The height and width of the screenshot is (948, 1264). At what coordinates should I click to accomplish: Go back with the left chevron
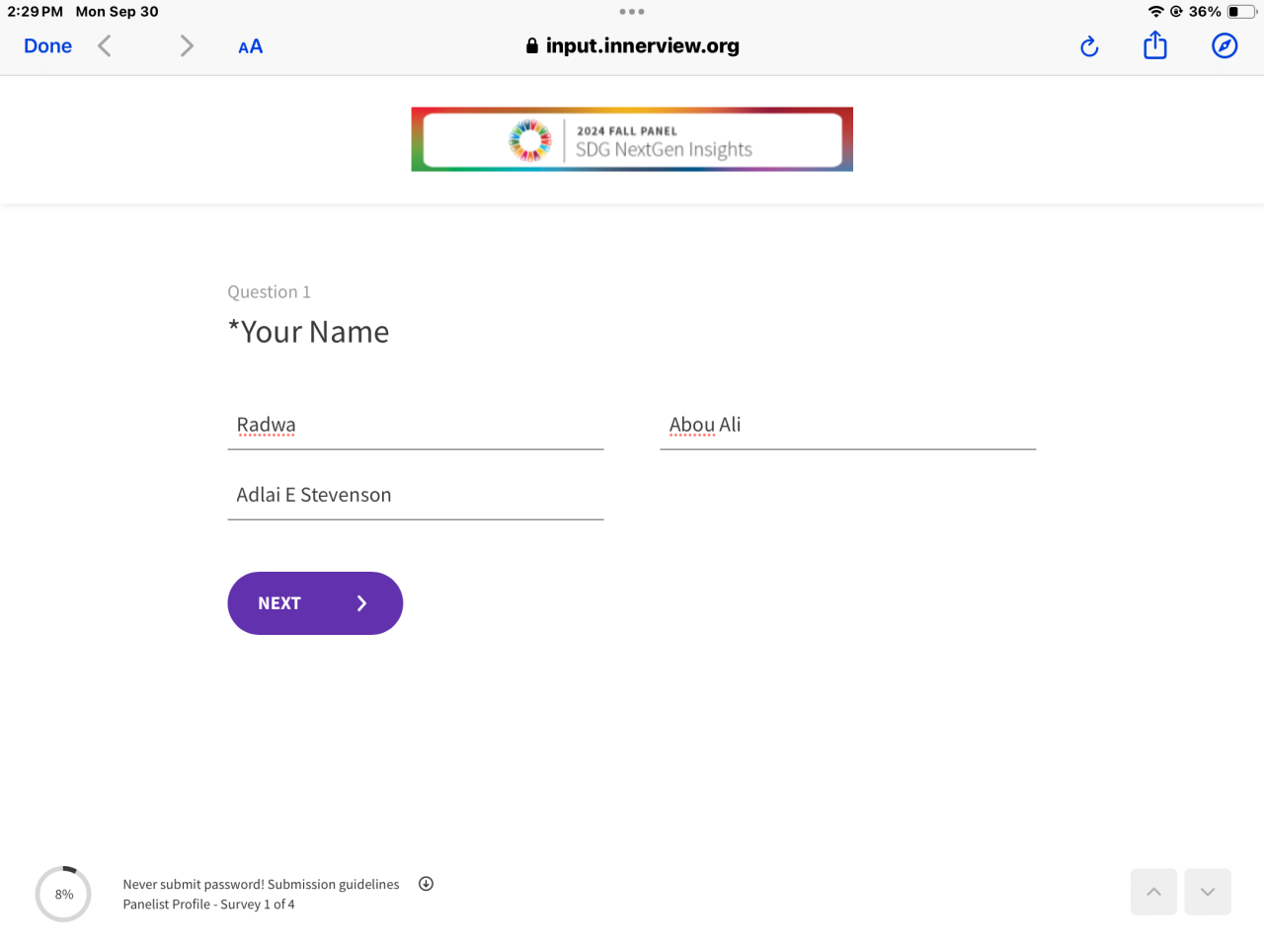coord(105,45)
